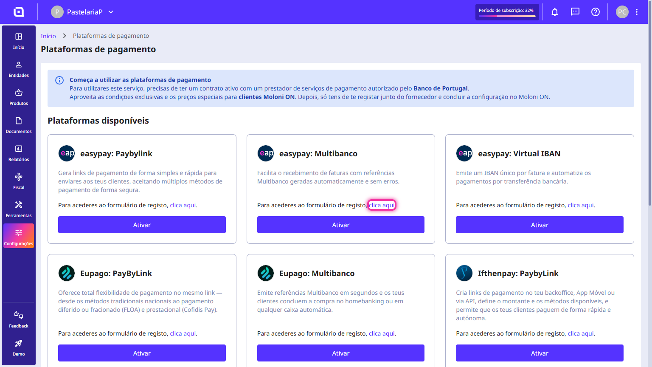Click 'Começa a utilizar as plataformas de pagamento' text
This screenshot has height=367, width=652.
(x=140, y=80)
